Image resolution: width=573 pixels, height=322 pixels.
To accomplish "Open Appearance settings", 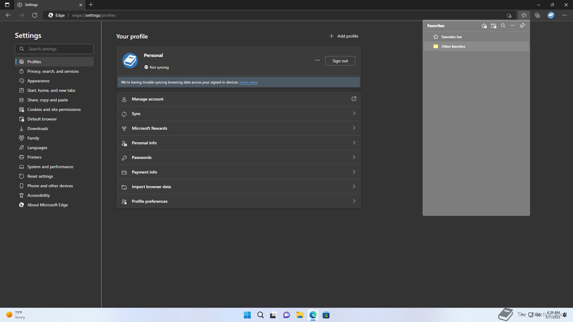I will click(54, 81).
